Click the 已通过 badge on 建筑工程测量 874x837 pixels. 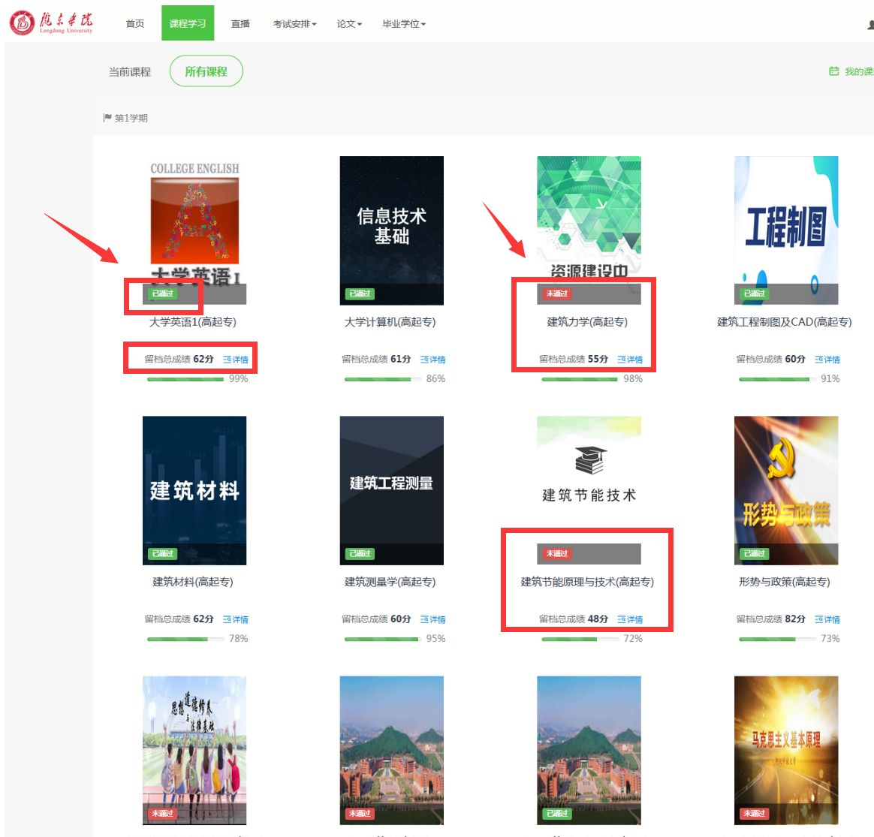point(360,553)
